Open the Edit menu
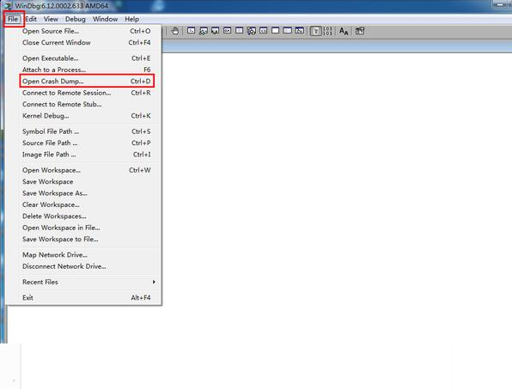The image size is (512, 389). tap(31, 19)
